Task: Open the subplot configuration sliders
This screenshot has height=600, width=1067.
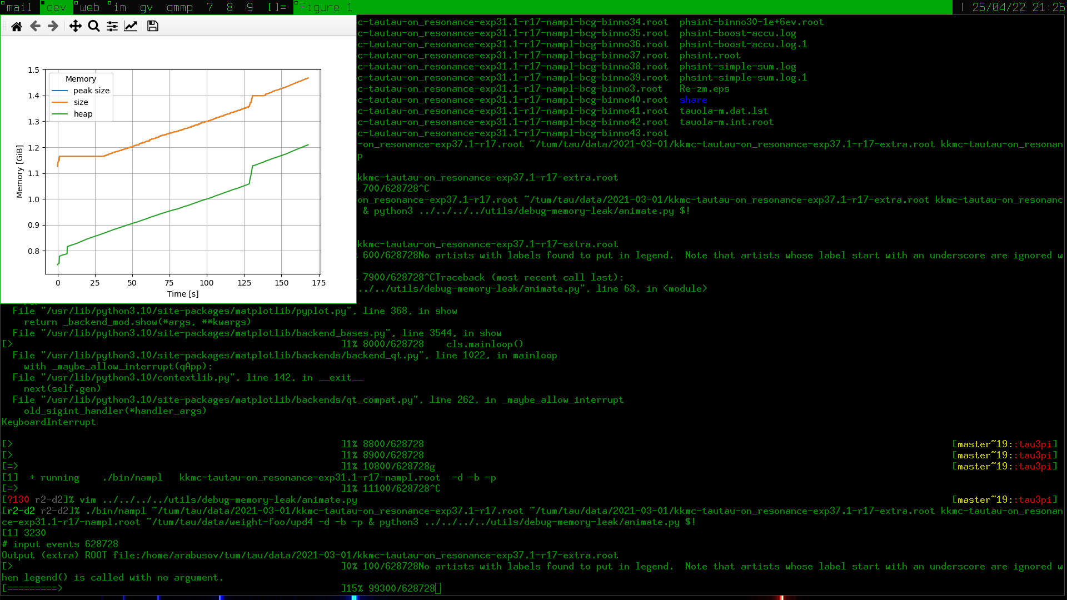Action: point(112,26)
